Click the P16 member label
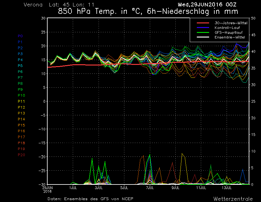261x202 pixels. [x=21, y=131]
